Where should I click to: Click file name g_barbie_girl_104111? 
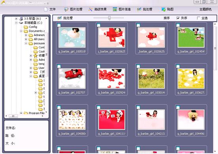coord(112,134)
